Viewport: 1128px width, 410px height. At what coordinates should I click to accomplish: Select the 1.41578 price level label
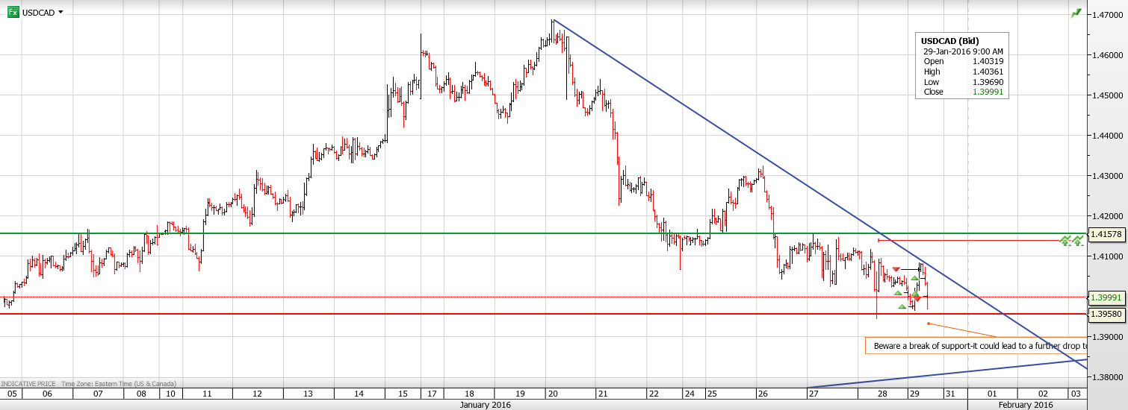click(1106, 234)
